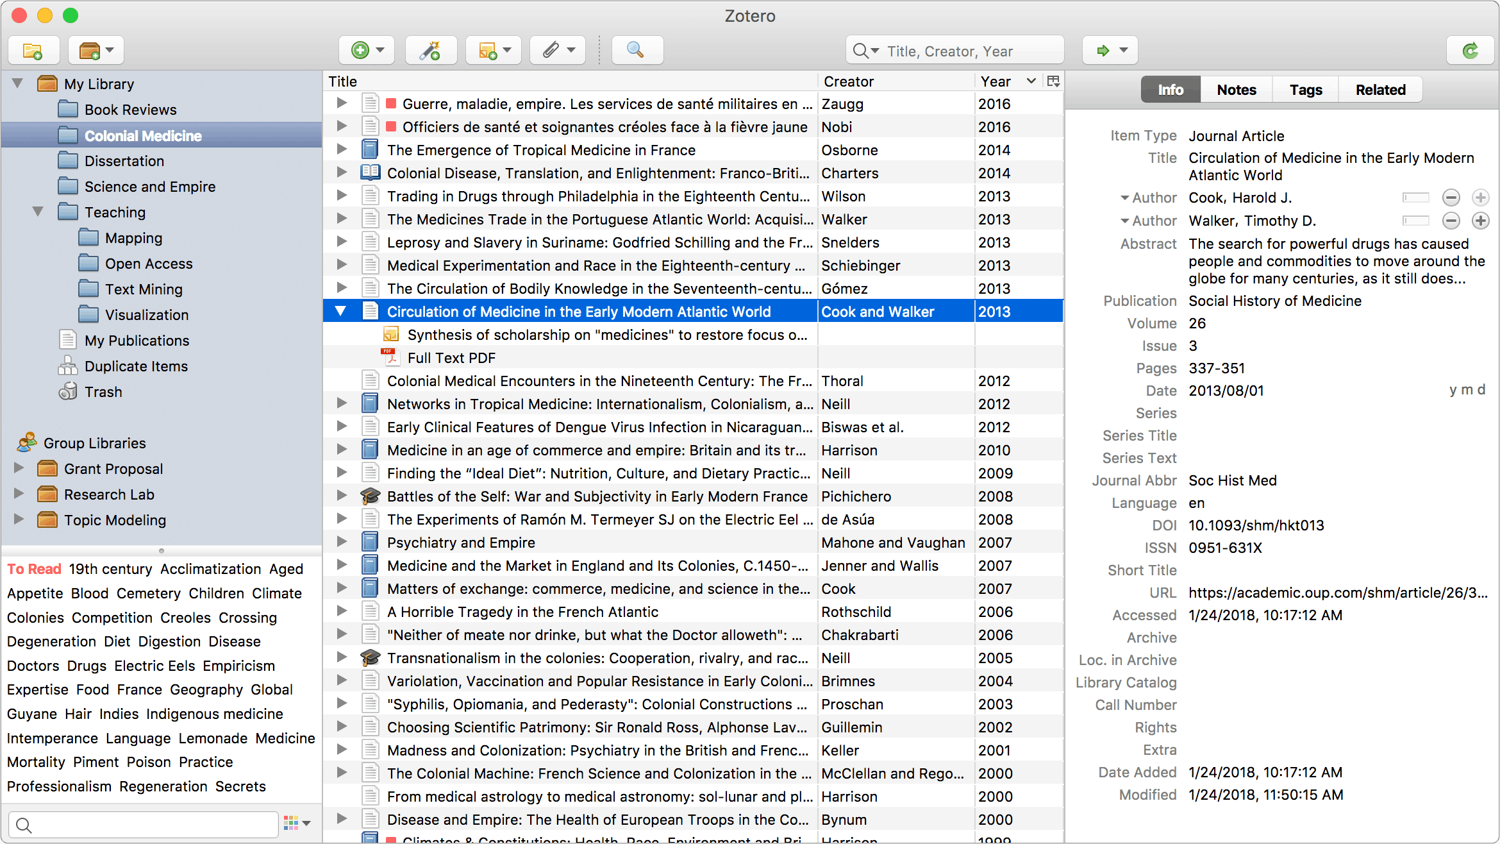Click the new collection folder icon

tap(34, 49)
